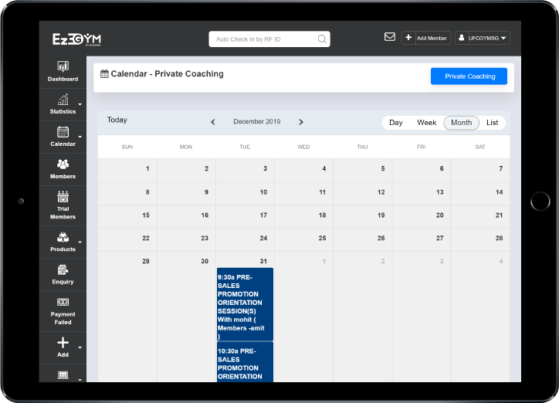The height and width of the screenshot is (403, 559).
Task: Click the partially visible bottom sidebar icon
Action: [63, 375]
